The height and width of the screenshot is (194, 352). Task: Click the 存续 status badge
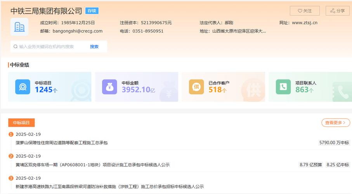point(92,11)
